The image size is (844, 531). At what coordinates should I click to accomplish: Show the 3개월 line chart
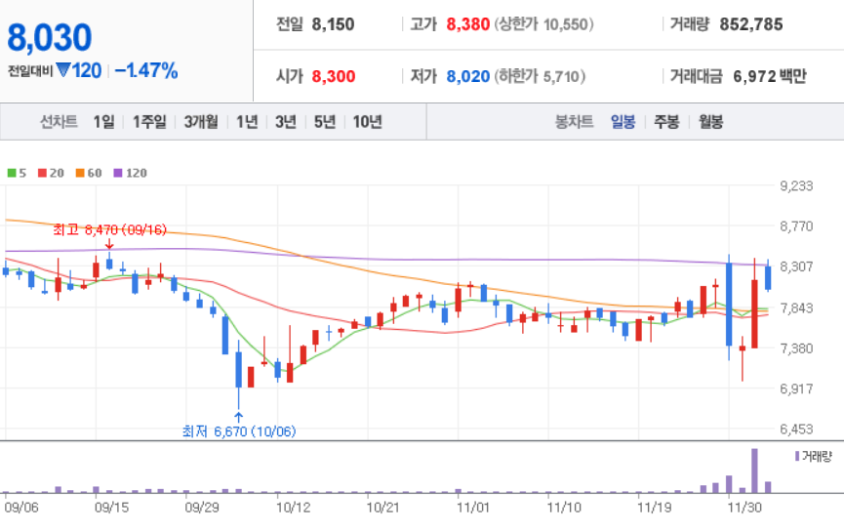tap(201, 122)
